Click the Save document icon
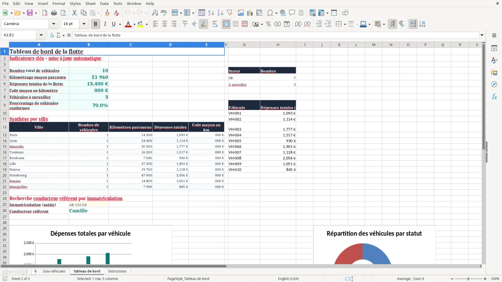Viewport: 502px width, 282px height. pos(30,13)
